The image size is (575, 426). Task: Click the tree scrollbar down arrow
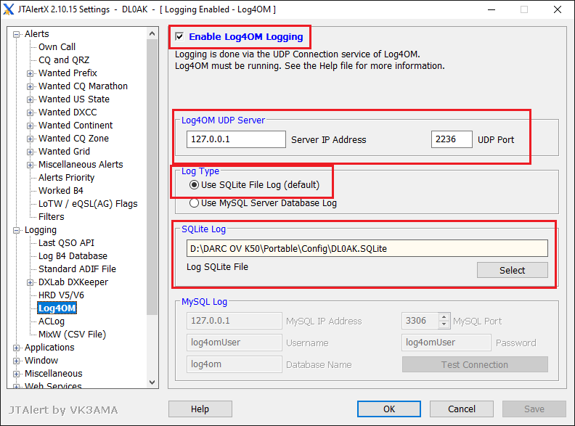[x=152, y=382]
